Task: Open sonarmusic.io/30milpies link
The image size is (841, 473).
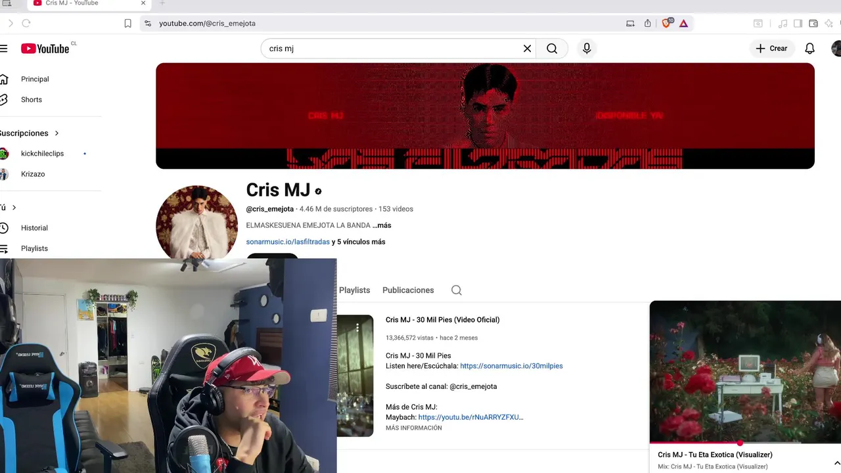Action: 511,366
